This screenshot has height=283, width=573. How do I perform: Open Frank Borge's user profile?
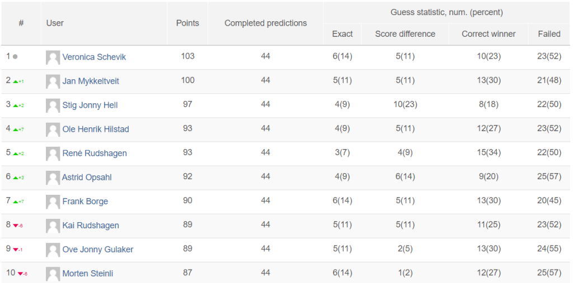click(x=85, y=202)
